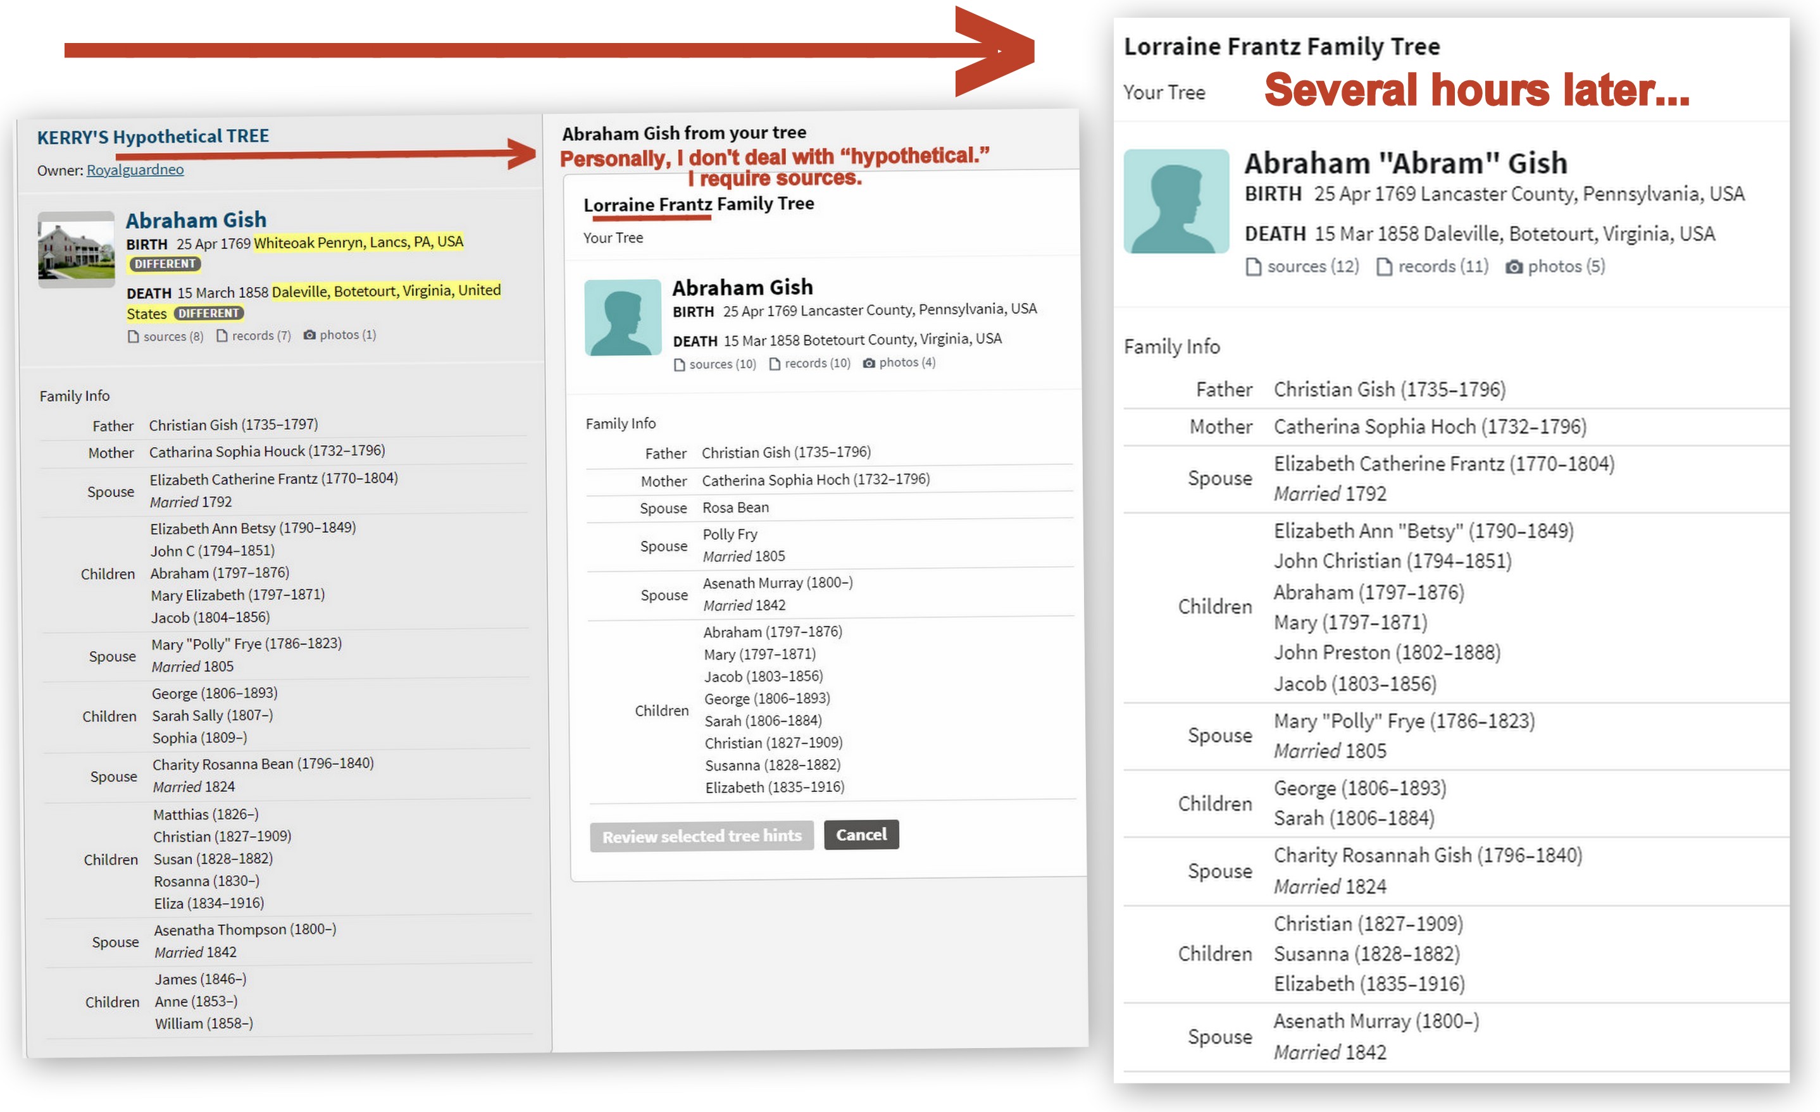Select Charity Rosannah Gish spouse in right panel
The image size is (1820, 1112).
point(1427,855)
